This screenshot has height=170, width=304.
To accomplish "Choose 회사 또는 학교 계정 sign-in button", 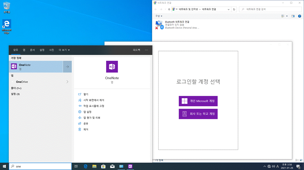I will click(198, 114).
